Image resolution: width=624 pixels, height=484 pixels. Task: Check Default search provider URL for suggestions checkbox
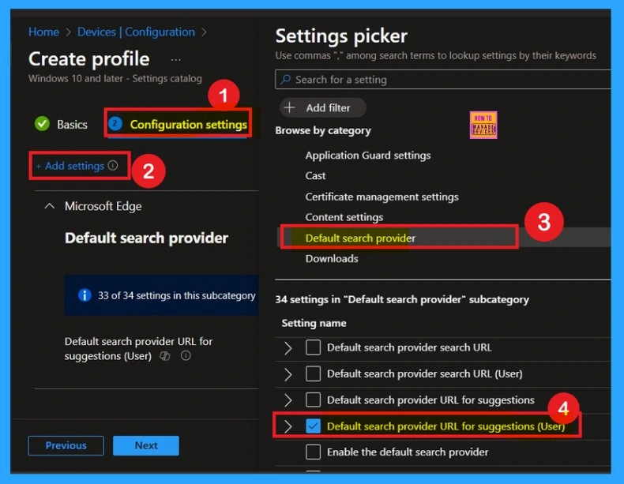click(x=314, y=400)
